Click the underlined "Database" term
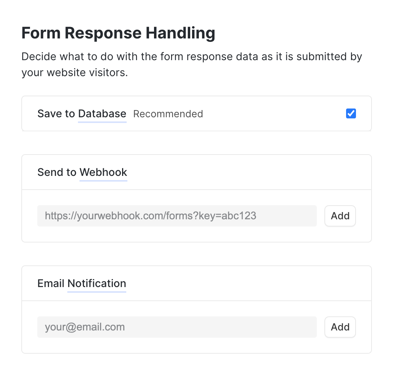 pyautogui.click(x=102, y=113)
